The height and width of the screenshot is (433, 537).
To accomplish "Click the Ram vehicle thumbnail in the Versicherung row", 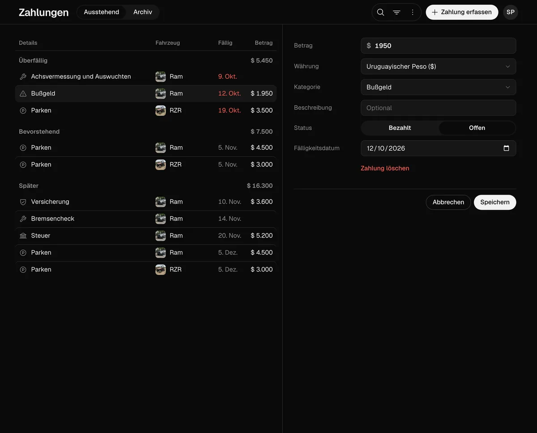I will pyautogui.click(x=161, y=202).
